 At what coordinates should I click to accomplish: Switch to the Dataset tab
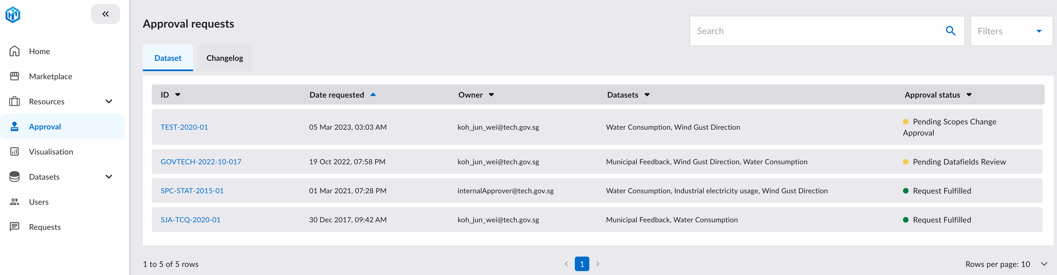click(168, 58)
